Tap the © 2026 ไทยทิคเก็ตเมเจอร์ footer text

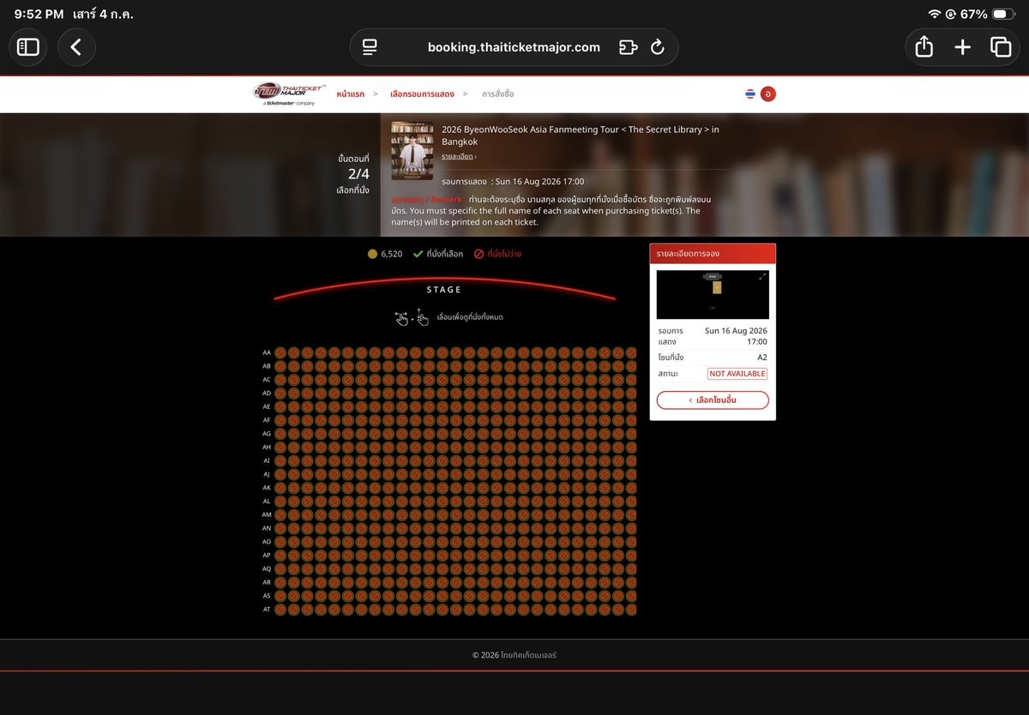pyautogui.click(x=514, y=655)
